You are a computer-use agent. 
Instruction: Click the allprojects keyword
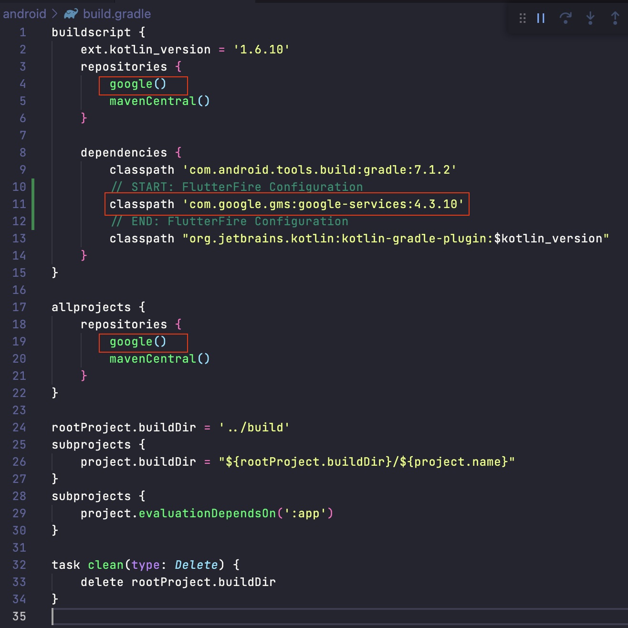click(91, 307)
